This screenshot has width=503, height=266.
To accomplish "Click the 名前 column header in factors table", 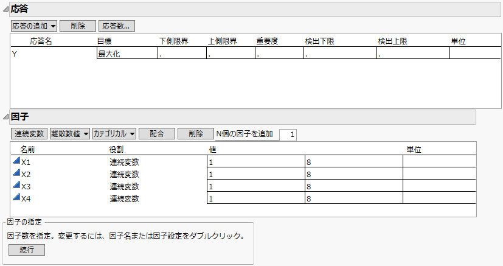I will (x=27, y=150).
